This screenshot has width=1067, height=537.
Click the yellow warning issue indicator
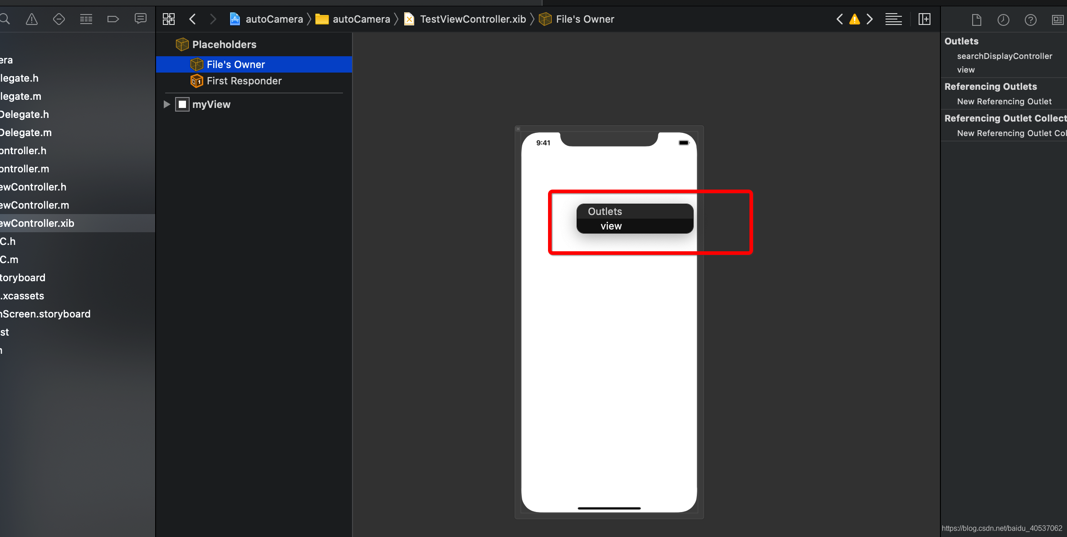[x=855, y=19]
